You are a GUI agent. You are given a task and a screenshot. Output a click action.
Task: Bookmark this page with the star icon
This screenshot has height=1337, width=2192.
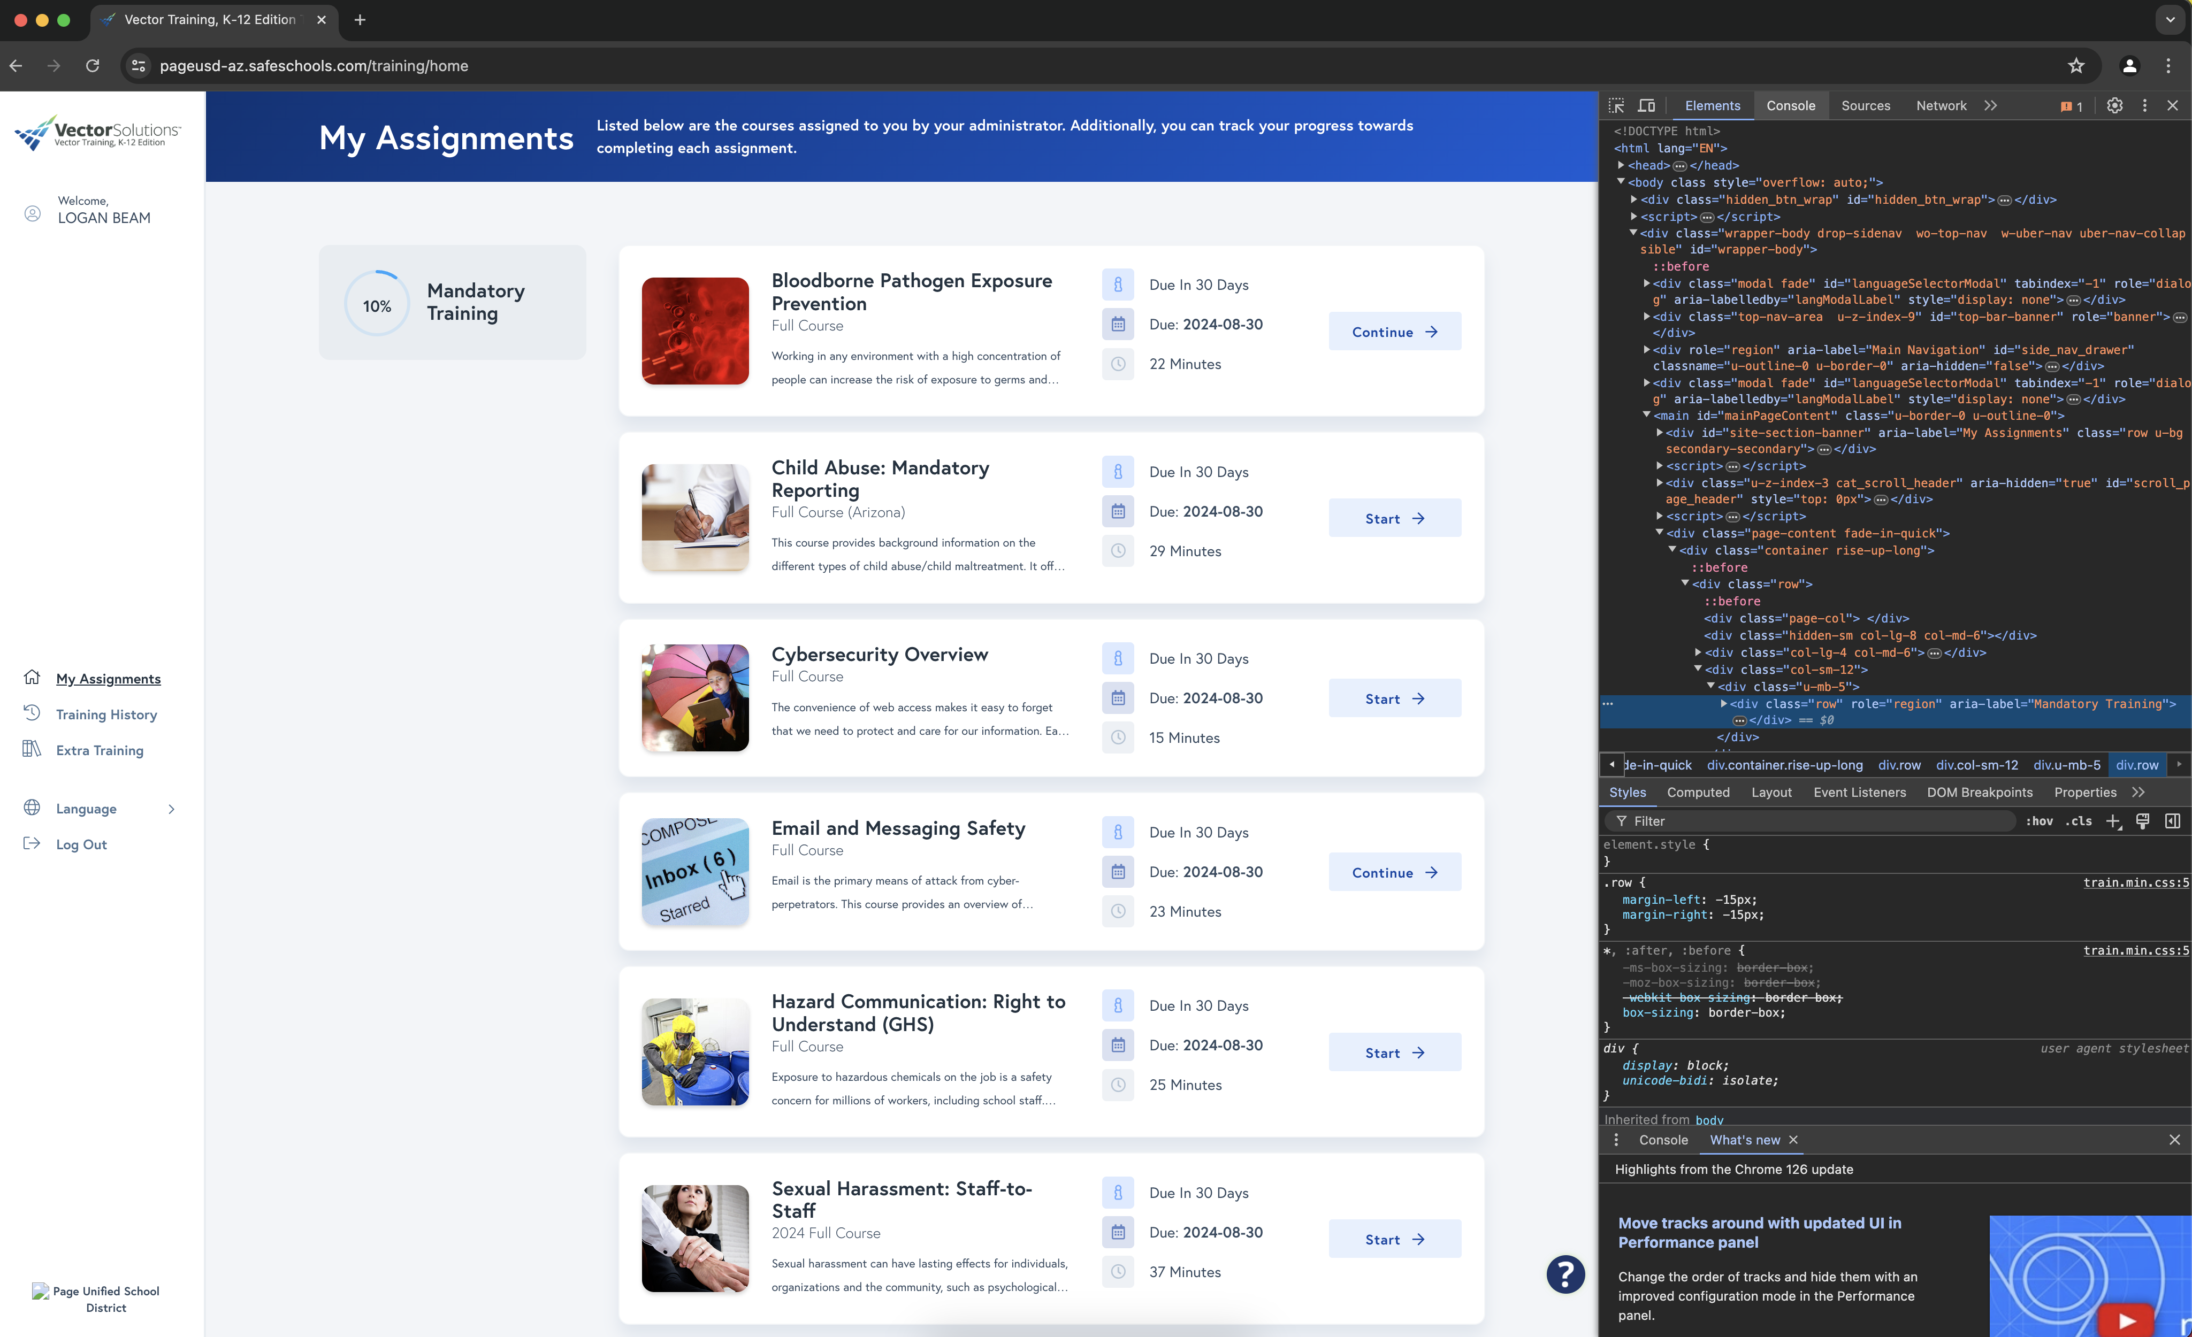point(2076,66)
